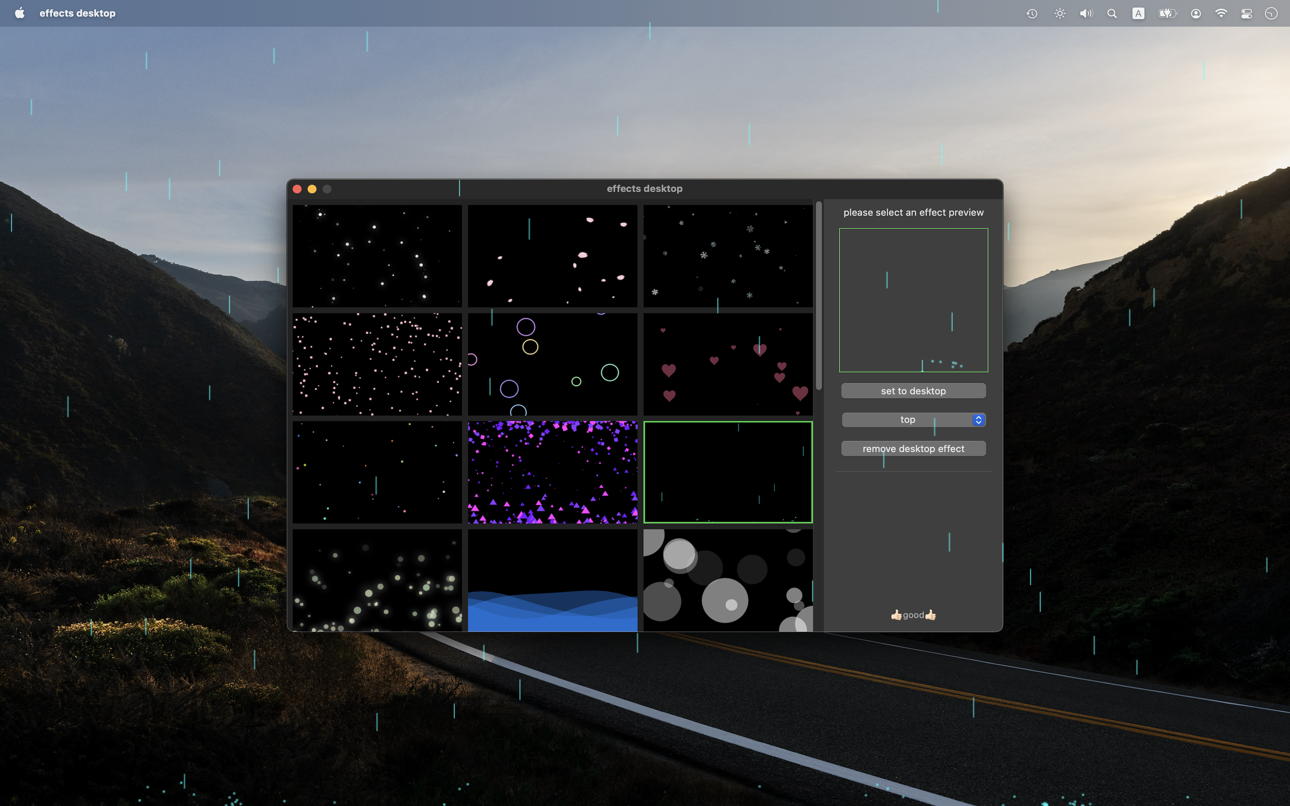Click the good thumbs-up link
Screen dimensions: 1290x806
click(x=913, y=615)
